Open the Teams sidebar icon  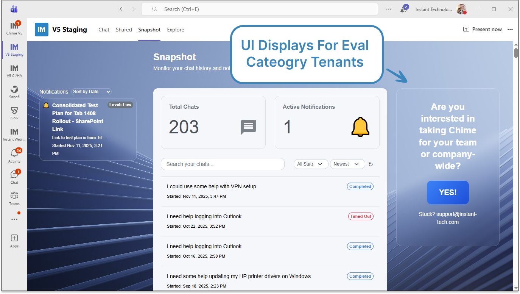tap(14, 198)
